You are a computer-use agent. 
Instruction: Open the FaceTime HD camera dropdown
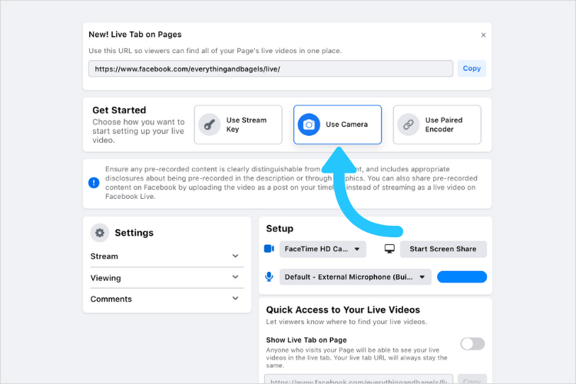(323, 249)
